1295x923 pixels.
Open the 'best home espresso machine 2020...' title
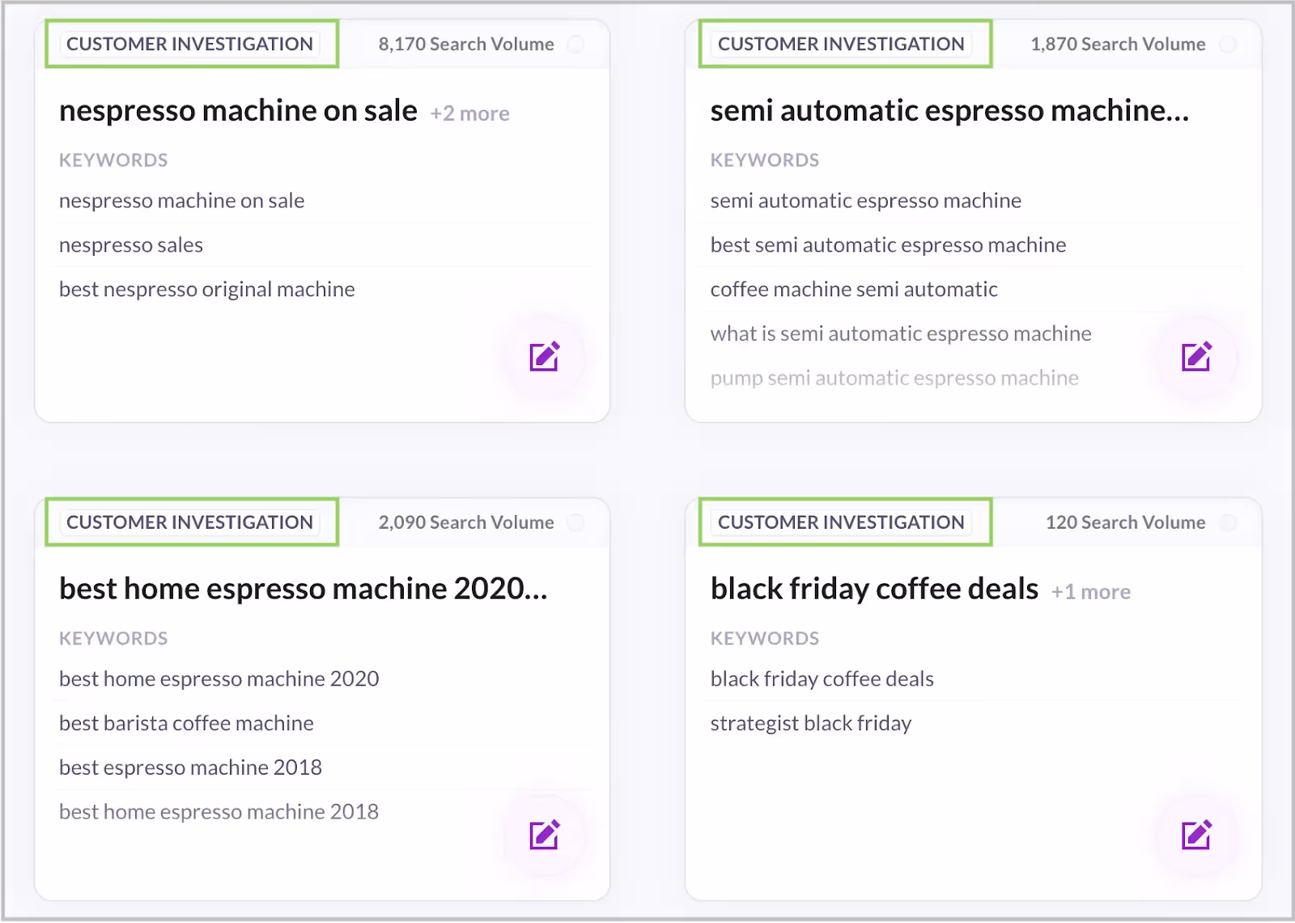tap(304, 589)
